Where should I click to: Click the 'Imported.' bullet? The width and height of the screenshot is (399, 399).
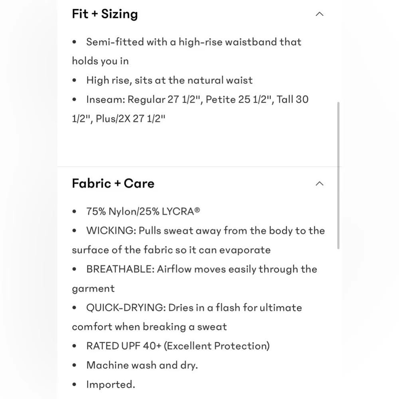111,385
